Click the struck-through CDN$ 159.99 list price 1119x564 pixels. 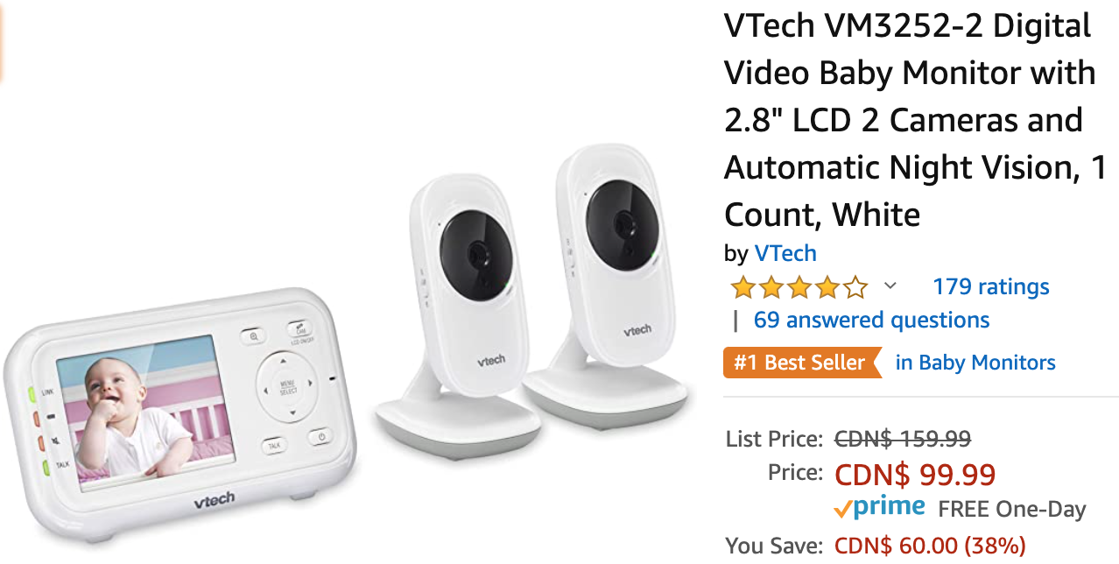coord(903,438)
